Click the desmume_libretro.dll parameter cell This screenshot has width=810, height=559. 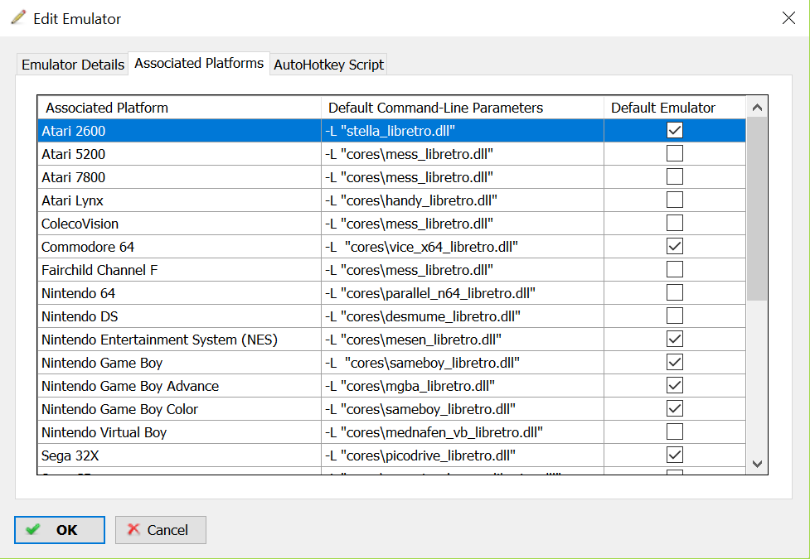point(463,316)
